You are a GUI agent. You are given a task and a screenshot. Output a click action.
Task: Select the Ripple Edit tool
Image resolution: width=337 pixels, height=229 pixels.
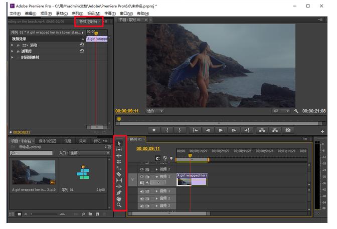119,155
